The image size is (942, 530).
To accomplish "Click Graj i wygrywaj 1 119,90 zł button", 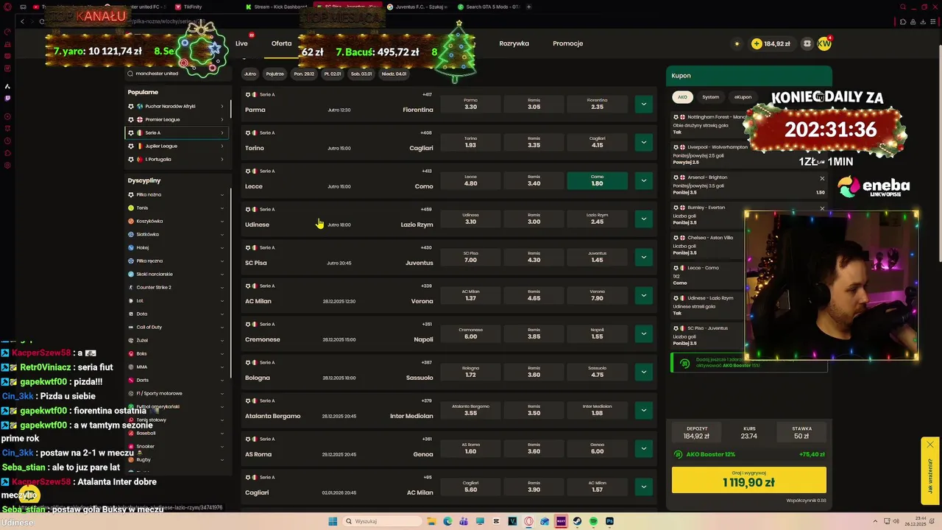I will pyautogui.click(x=748, y=480).
